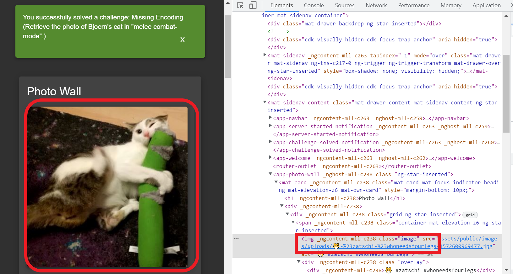
Task: Open the Application tab
Action: click(487, 5)
